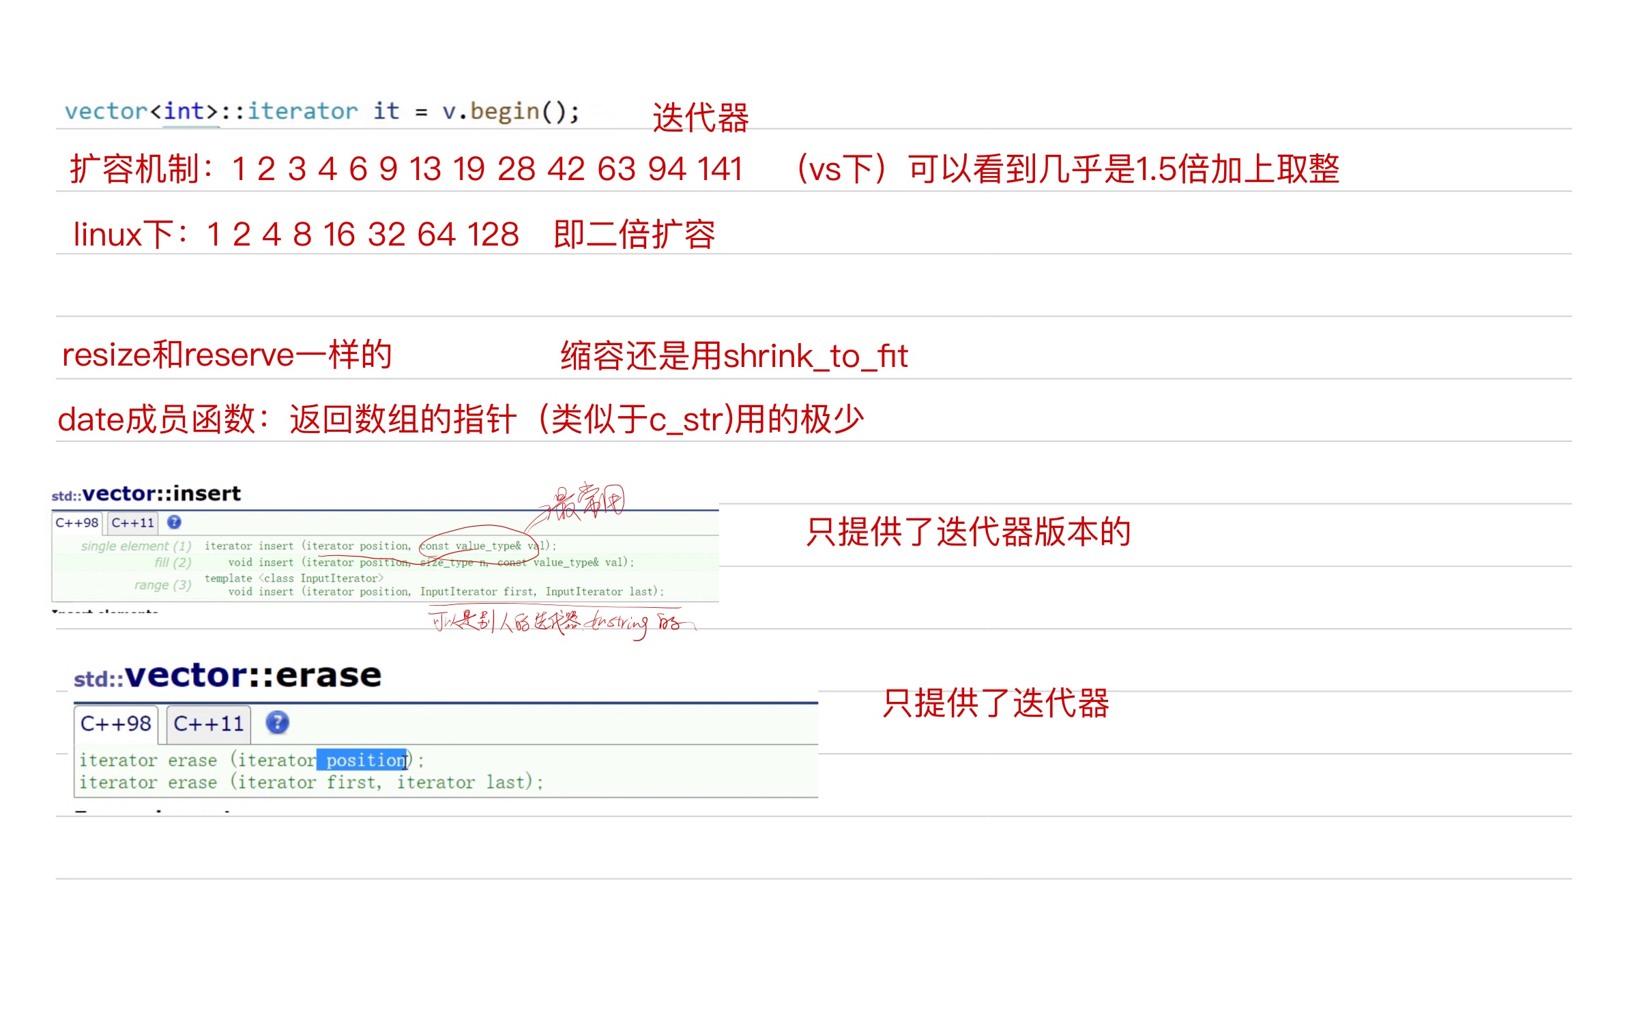1628x1017 pixels.
Task: Select the C++98 tab under std::vector::insert
Action: click(77, 523)
